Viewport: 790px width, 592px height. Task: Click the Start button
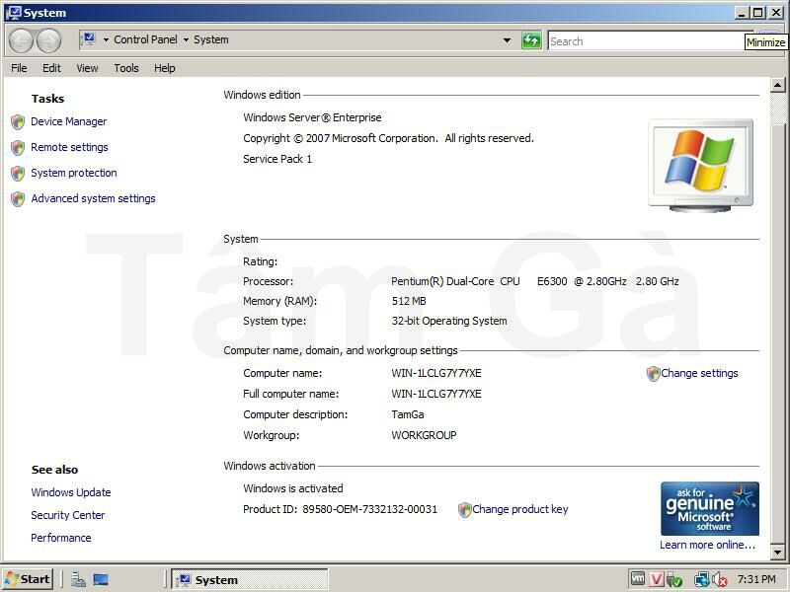click(x=29, y=579)
